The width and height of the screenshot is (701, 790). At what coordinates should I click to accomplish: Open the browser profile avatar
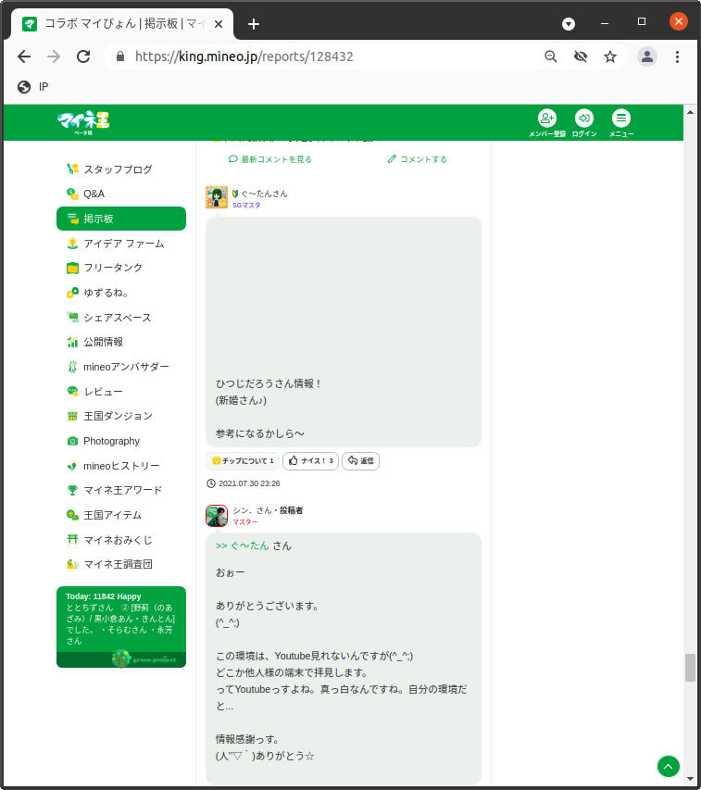647,56
